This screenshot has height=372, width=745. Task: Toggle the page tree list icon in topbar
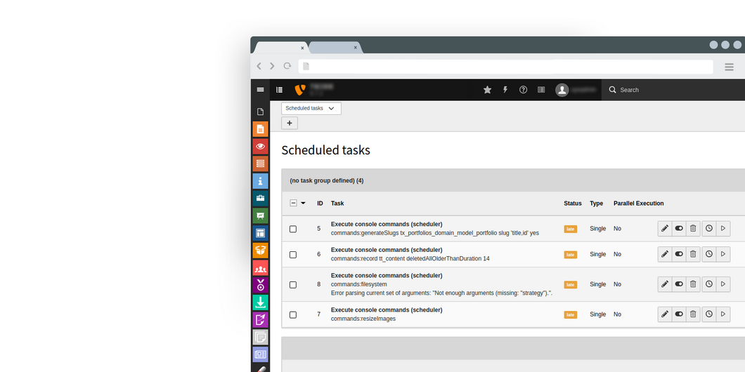[x=280, y=90]
